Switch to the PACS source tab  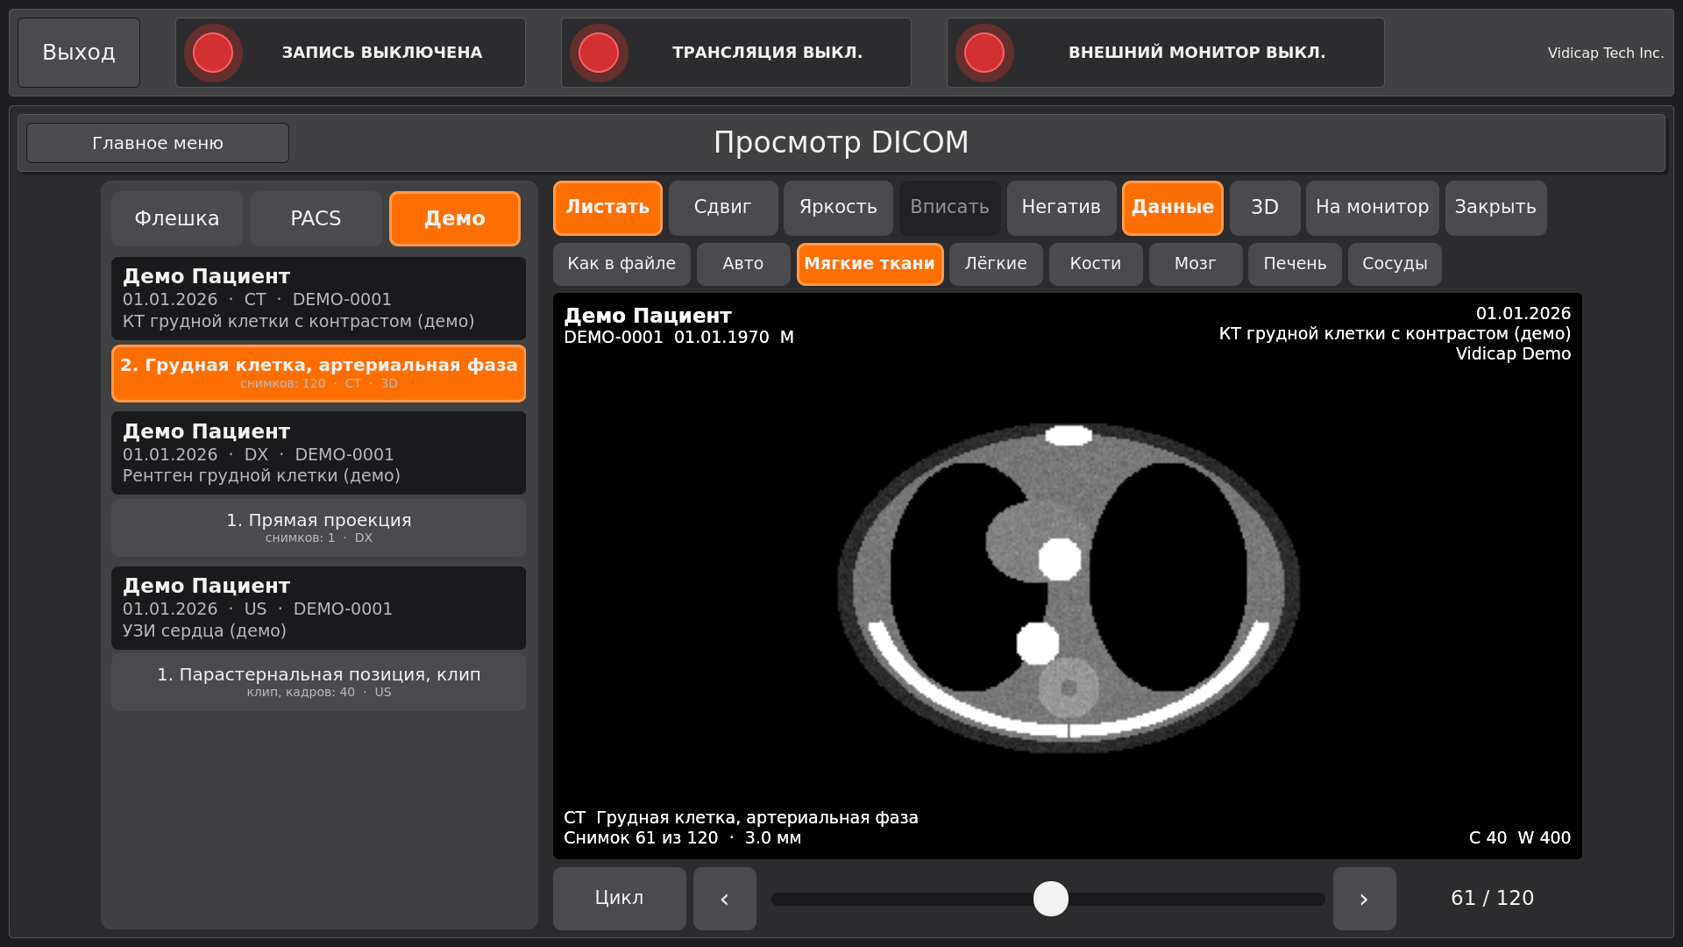tap(316, 218)
